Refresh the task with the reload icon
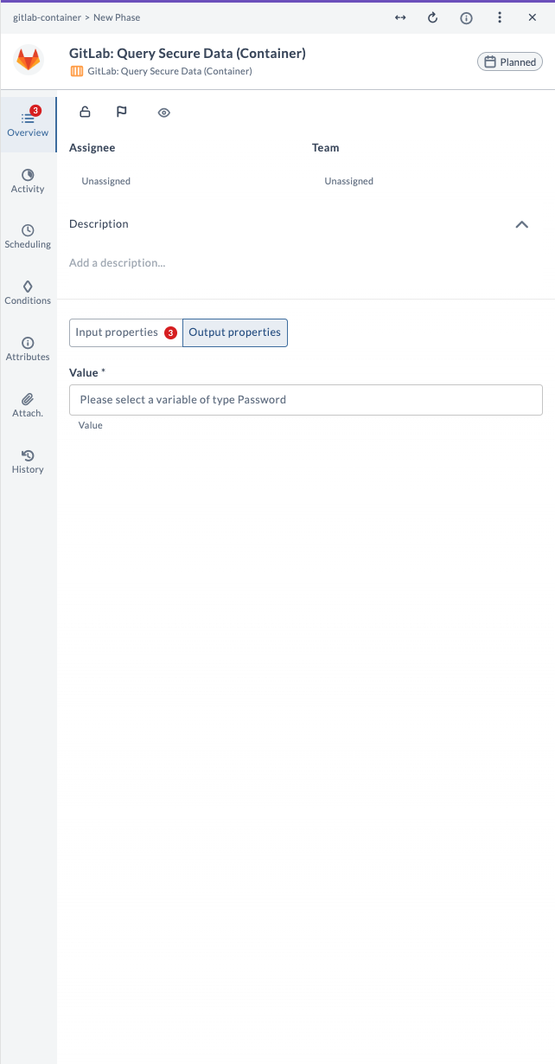Screen dimensions: 555x1064 433,17
